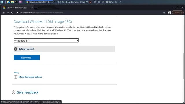Open the terminal emulator launcher
The height and width of the screenshot is (104, 185).
(16, 2)
